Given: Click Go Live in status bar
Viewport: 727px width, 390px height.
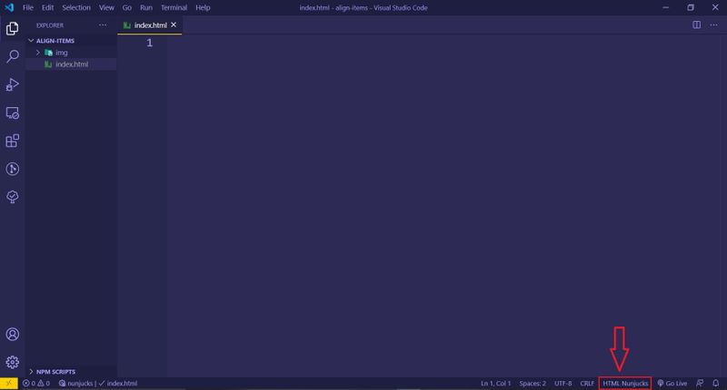Looking at the screenshot, I should (673, 384).
